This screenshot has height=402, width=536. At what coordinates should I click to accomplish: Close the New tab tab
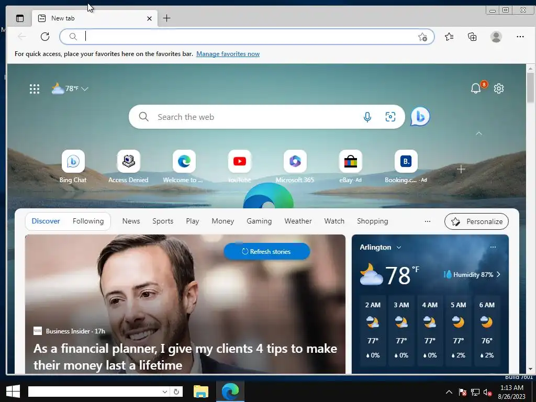tap(149, 18)
